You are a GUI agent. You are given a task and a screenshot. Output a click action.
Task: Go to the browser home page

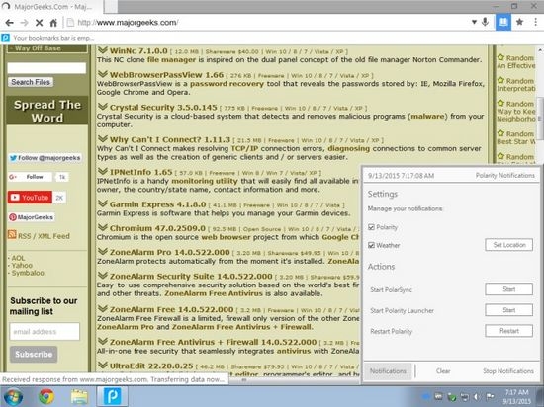[53, 23]
